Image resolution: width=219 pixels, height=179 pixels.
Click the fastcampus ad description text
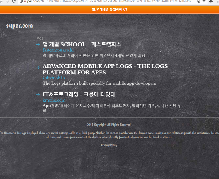[94, 56]
